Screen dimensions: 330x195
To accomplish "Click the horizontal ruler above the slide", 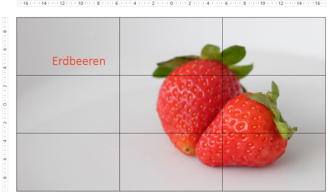I will click(x=172, y=3).
